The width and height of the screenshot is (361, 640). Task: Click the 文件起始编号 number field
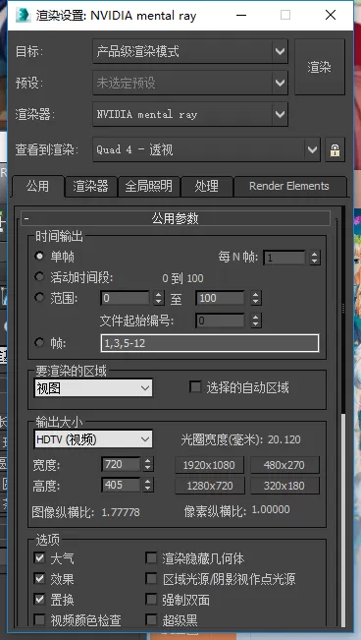coord(221,320)
